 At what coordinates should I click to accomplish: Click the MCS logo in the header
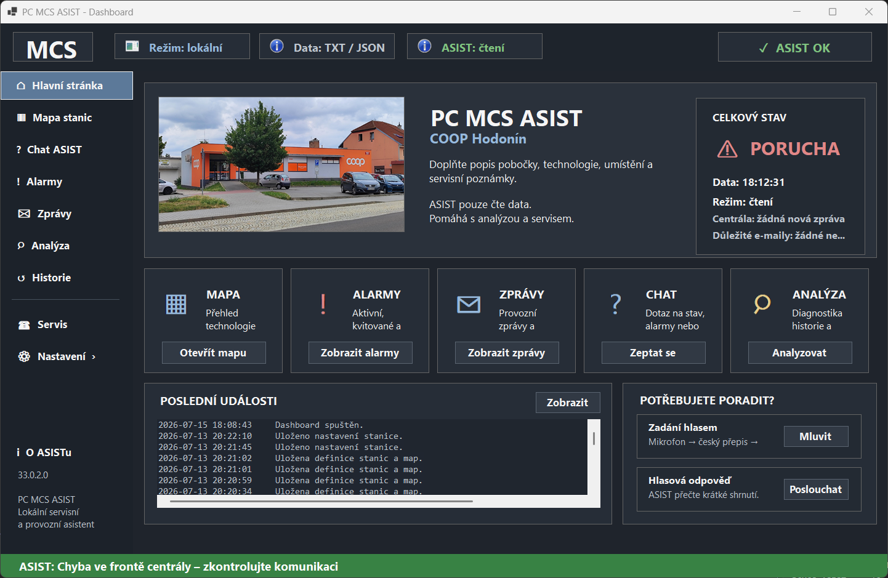[x=52, y=47]
